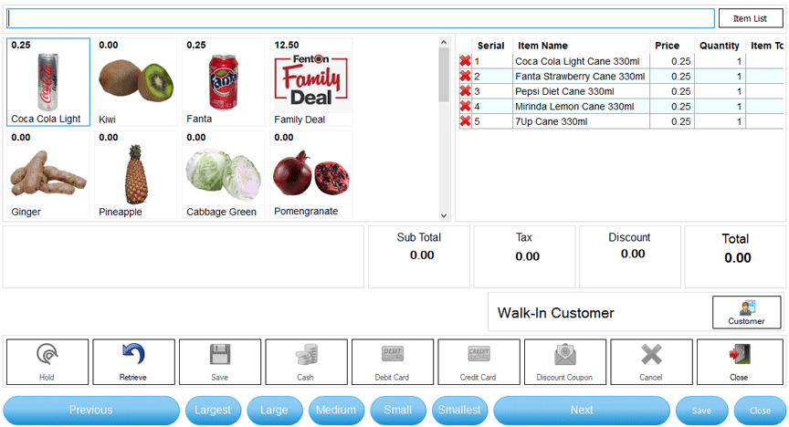The height and width of the screenshot is (427, 789).
Task: Select '7Up Cane 330ml' cell
Action: point(581,121)
